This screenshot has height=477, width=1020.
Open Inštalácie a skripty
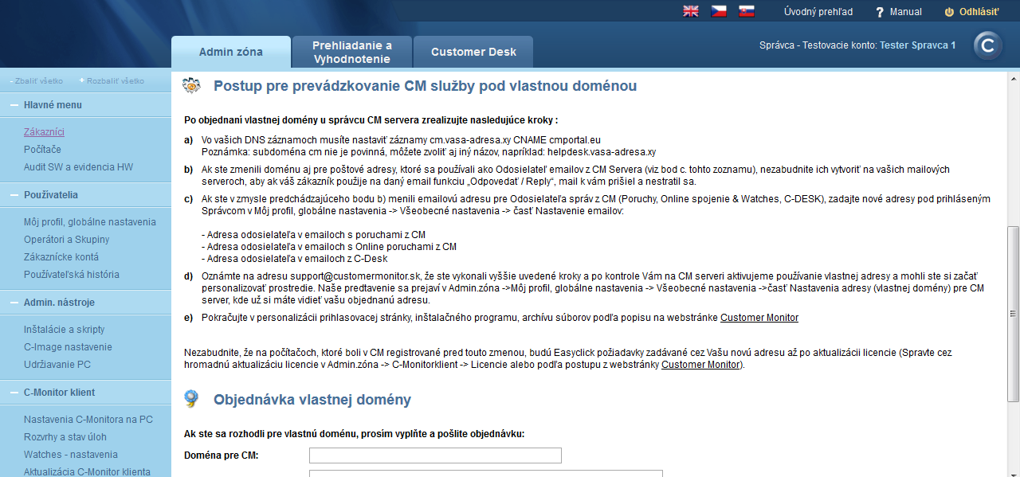pos(65,330)
